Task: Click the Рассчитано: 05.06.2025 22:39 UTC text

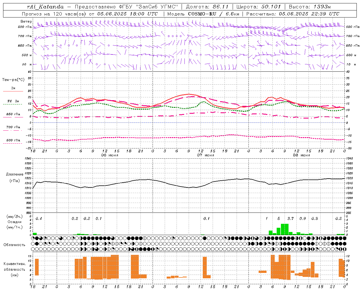Action: coord(293,14)
